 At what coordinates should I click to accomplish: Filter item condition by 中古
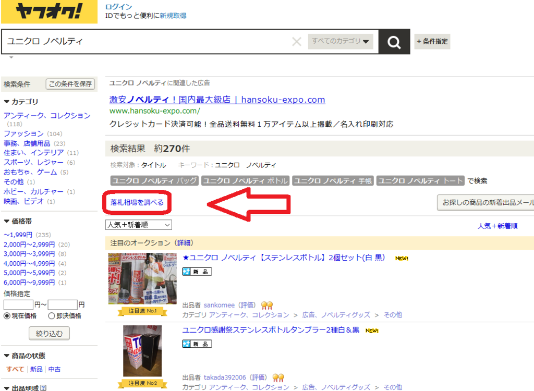54,369
